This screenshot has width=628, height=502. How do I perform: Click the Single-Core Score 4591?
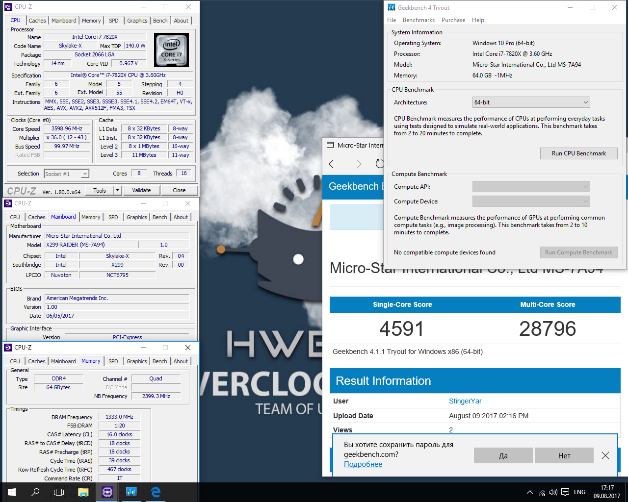pyautogui.click(x=401, y=328)
